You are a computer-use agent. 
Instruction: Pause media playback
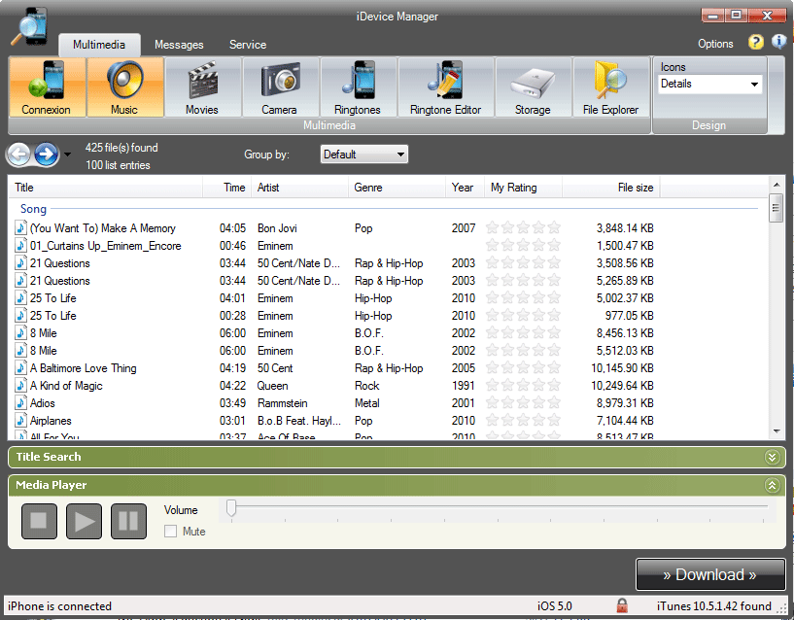(128, 521)
